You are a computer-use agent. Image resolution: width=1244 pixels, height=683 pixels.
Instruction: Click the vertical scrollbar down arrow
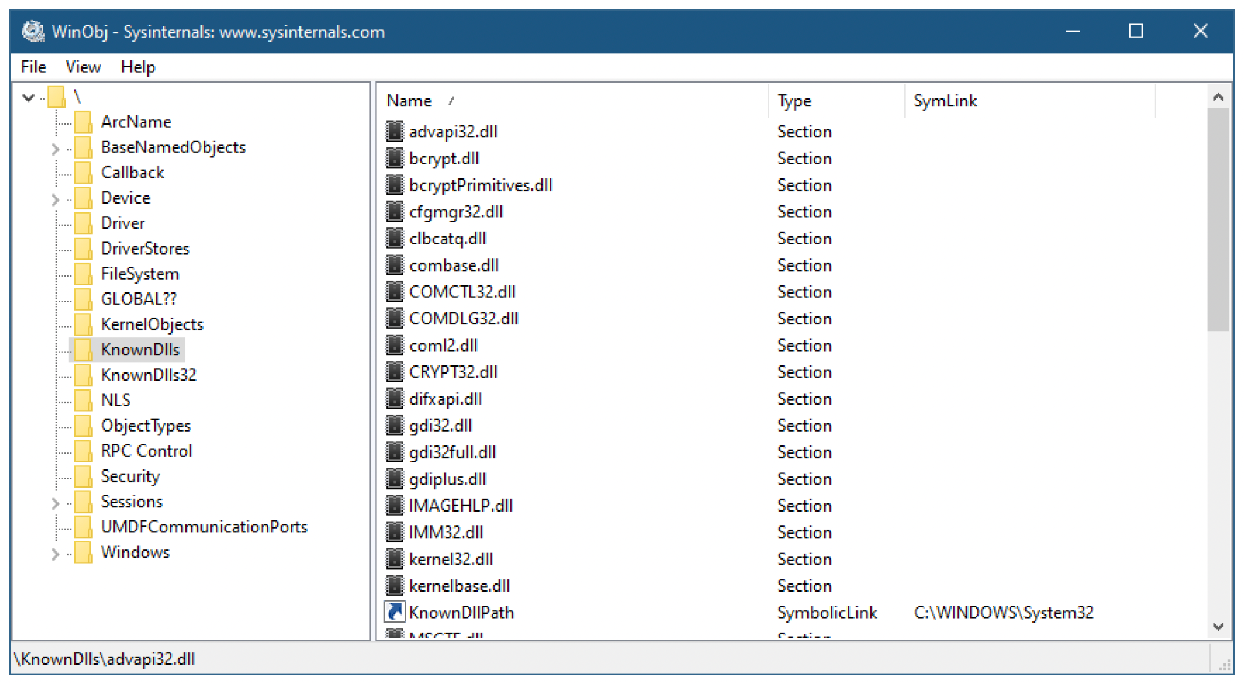[1218, 626]
